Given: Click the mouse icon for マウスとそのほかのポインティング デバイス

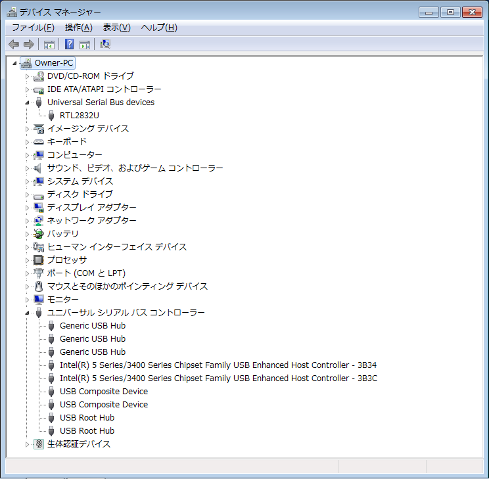Looking at the screenshot, I should point(39,286).
